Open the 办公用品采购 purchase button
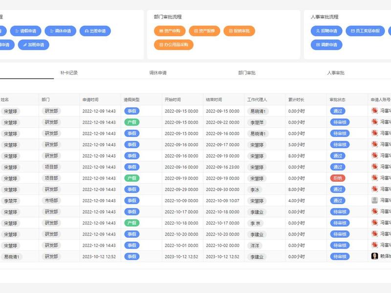The height and width of the screenshot is (293, 391). (174, 45)
